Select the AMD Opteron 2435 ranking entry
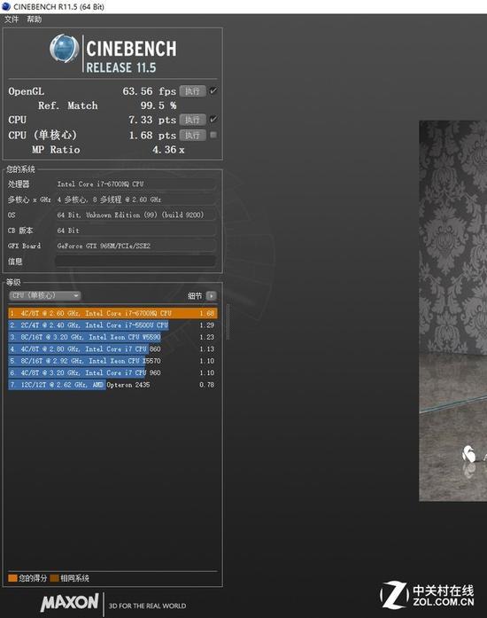The width and height of the screenshot is (487, 618). [x=112, y=385]
